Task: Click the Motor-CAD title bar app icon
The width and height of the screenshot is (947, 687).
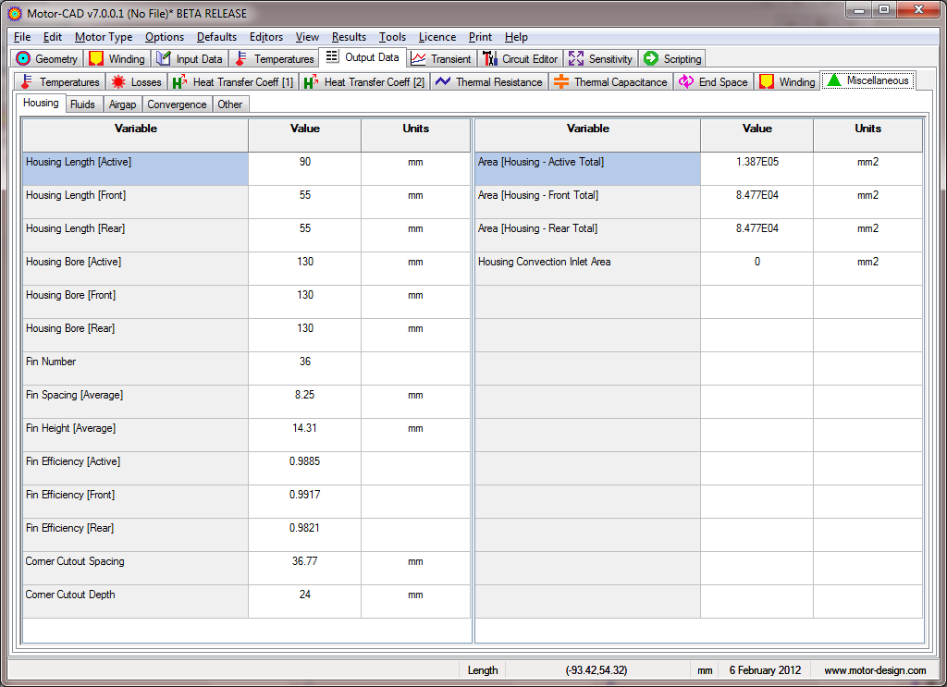Action: (x=15, y=13)
